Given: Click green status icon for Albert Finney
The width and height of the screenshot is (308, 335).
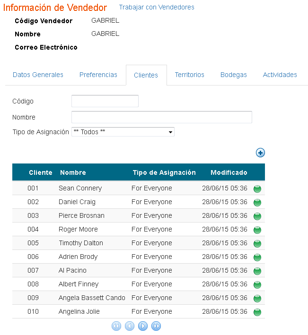Looking at the screenshot, I should pyautogui.click(x=257, y=284).
